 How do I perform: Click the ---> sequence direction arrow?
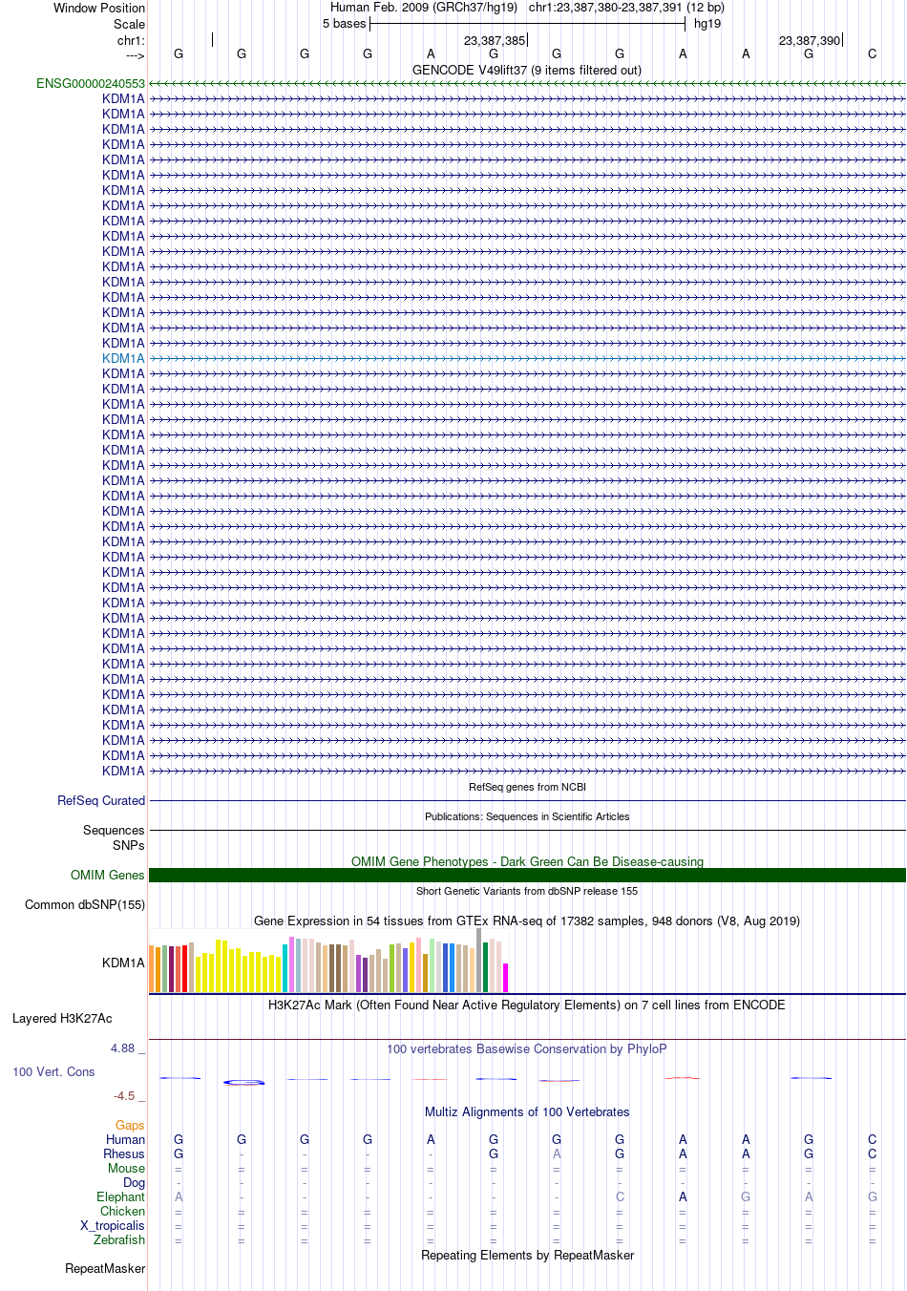pyautogui.click(x=135, y=55)
